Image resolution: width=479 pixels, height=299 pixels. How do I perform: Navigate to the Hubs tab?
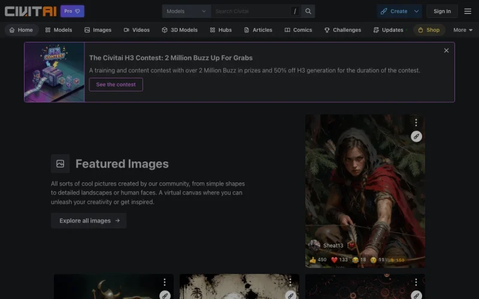221,30
